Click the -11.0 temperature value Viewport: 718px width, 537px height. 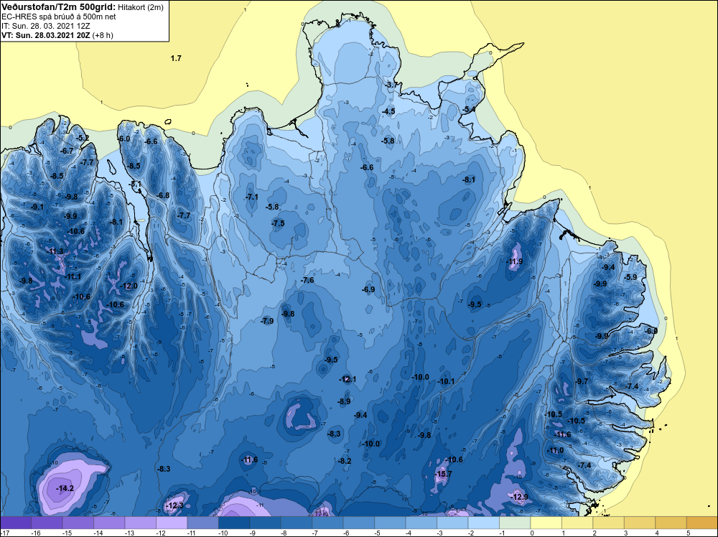coord(556,450)
